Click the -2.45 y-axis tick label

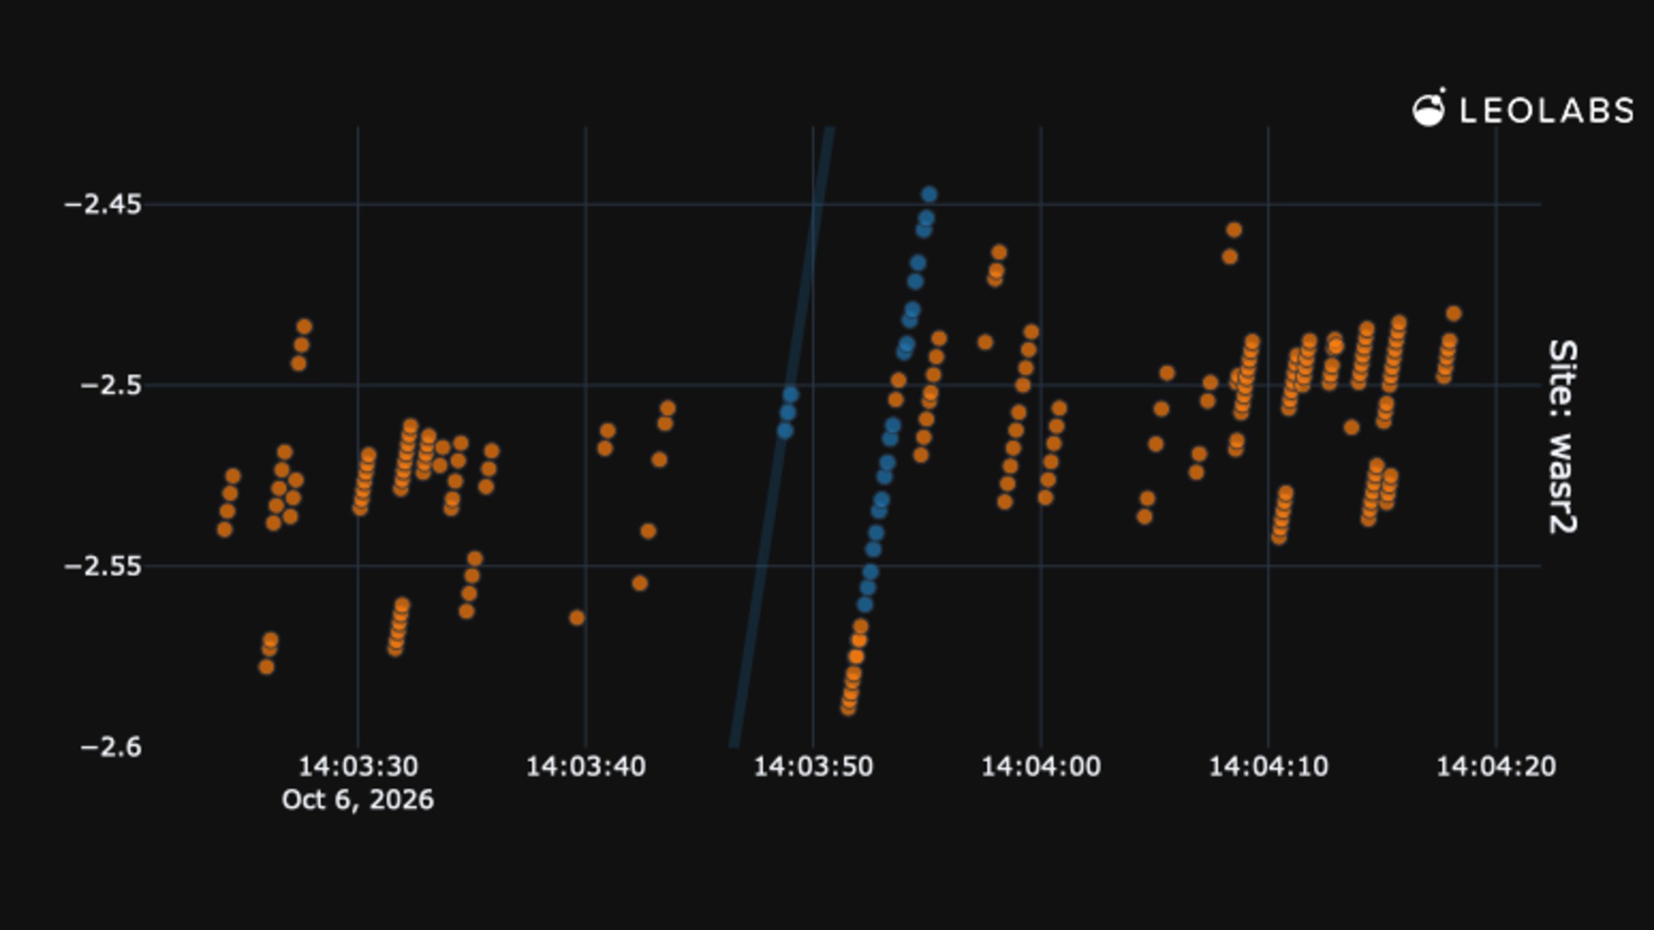[x=103, y=204]
